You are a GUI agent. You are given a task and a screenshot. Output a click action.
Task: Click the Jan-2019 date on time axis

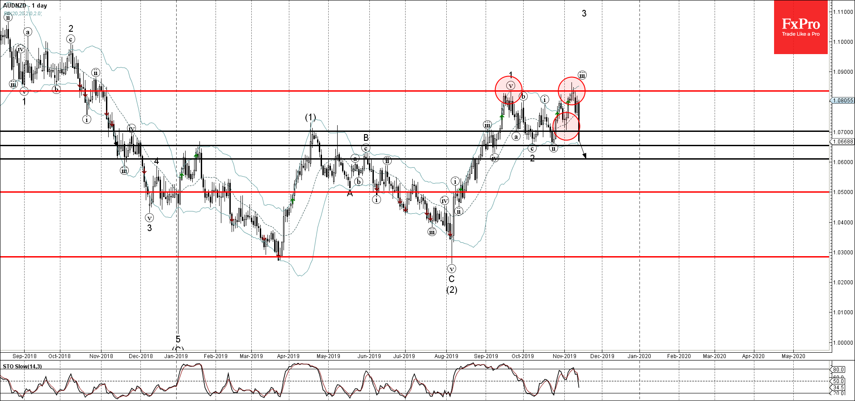tap(176, 356)
